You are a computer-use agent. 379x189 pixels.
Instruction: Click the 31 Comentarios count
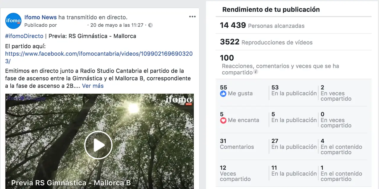237,144
